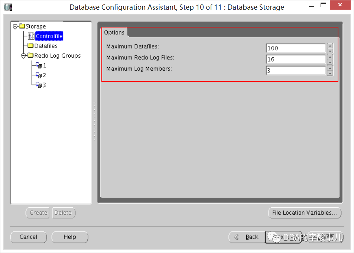Click the Create button
Viewport: 354px width, 253px height.
(x=38, y=213)
